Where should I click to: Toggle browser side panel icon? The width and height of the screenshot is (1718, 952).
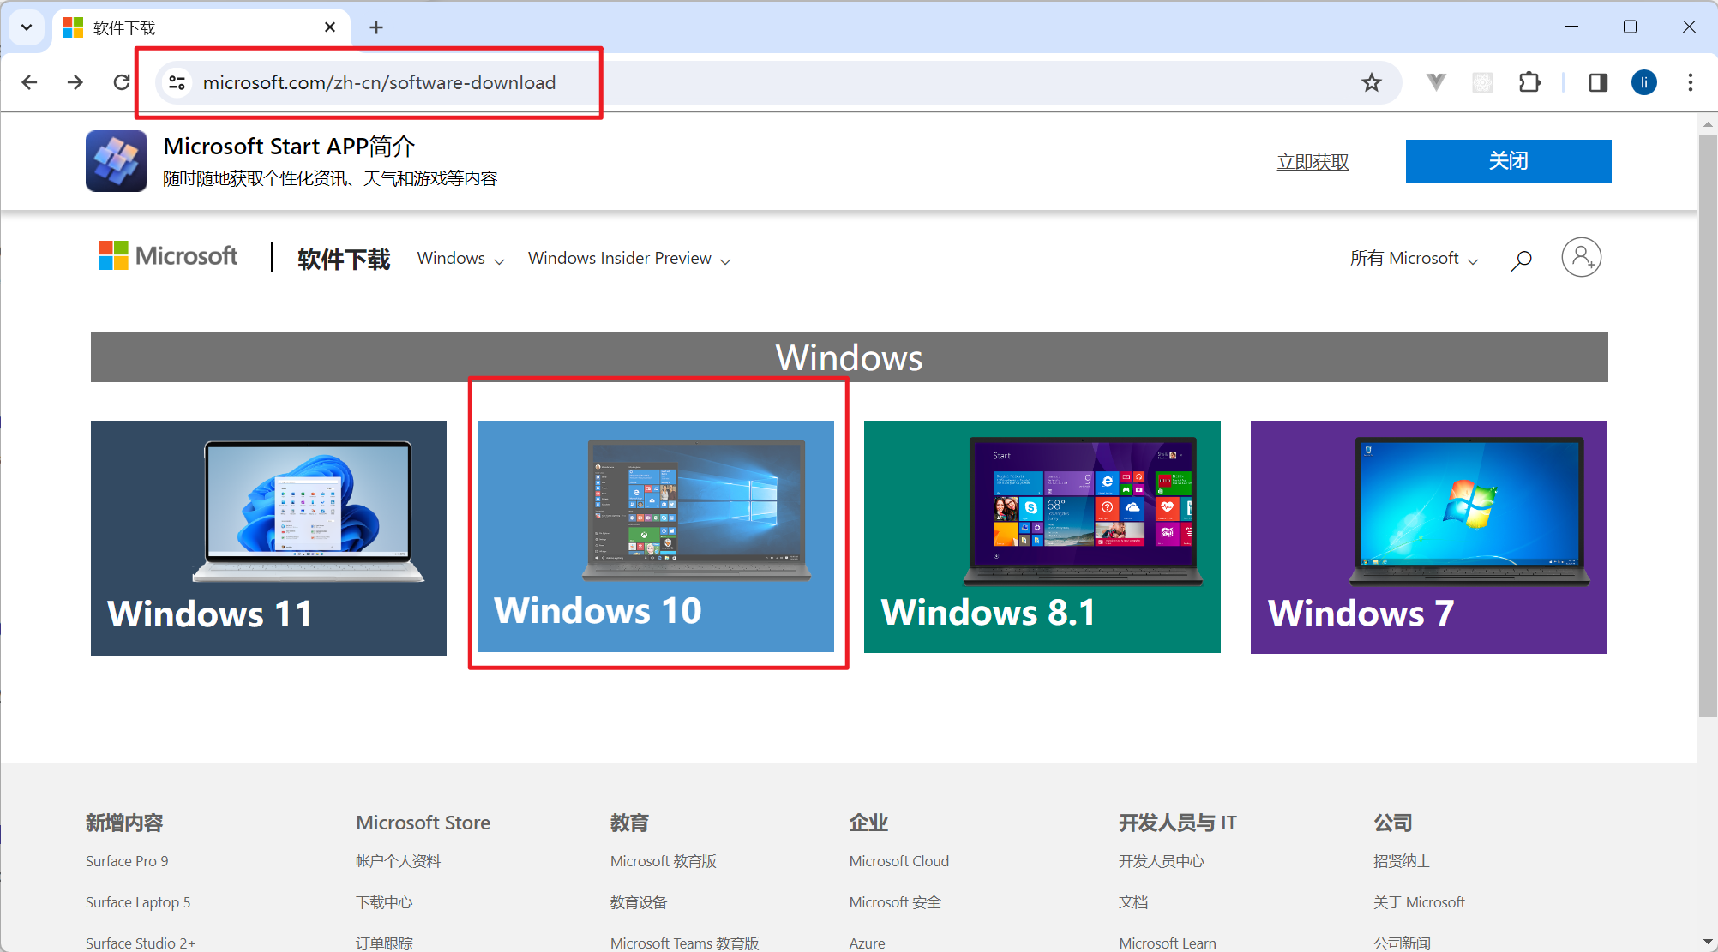click(1598, 82)
